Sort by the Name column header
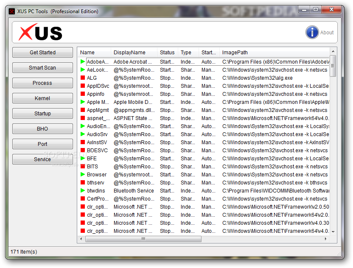Viewport: 353px width, 268px height. tap(94, 53)
